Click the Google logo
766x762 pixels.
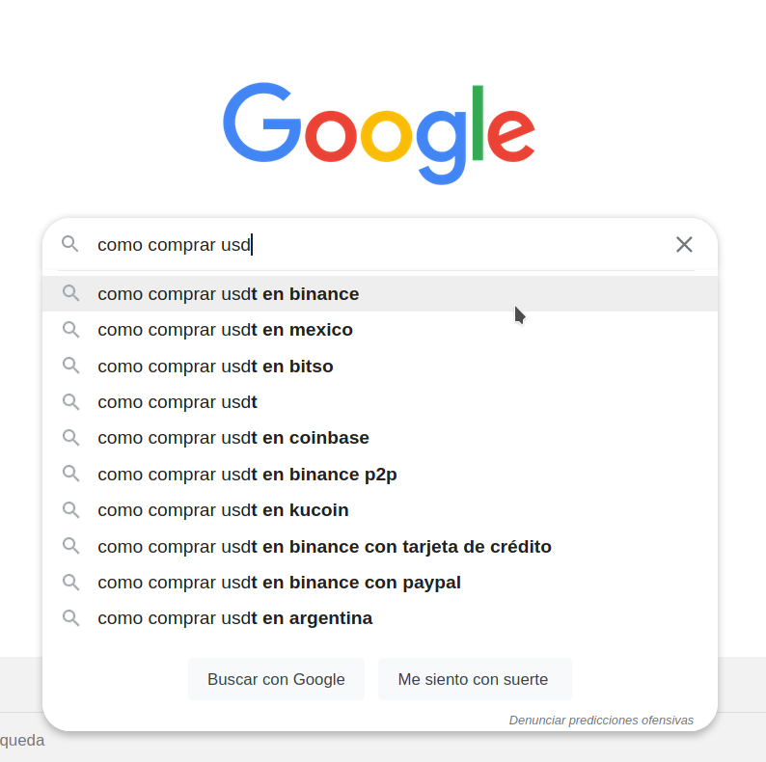379,133
